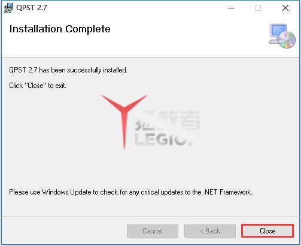Screen dimensions: 301x246
Task: Click empty gray area below the watermark
Action: [151, 168]
